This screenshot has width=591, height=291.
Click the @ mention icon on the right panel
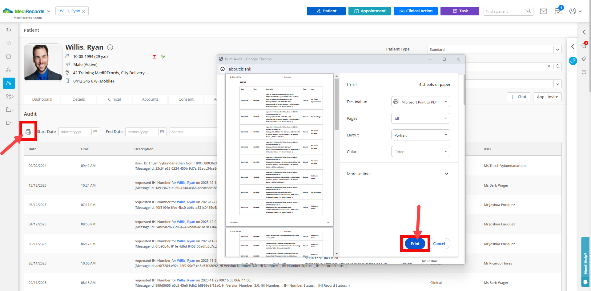pos(584,72)
